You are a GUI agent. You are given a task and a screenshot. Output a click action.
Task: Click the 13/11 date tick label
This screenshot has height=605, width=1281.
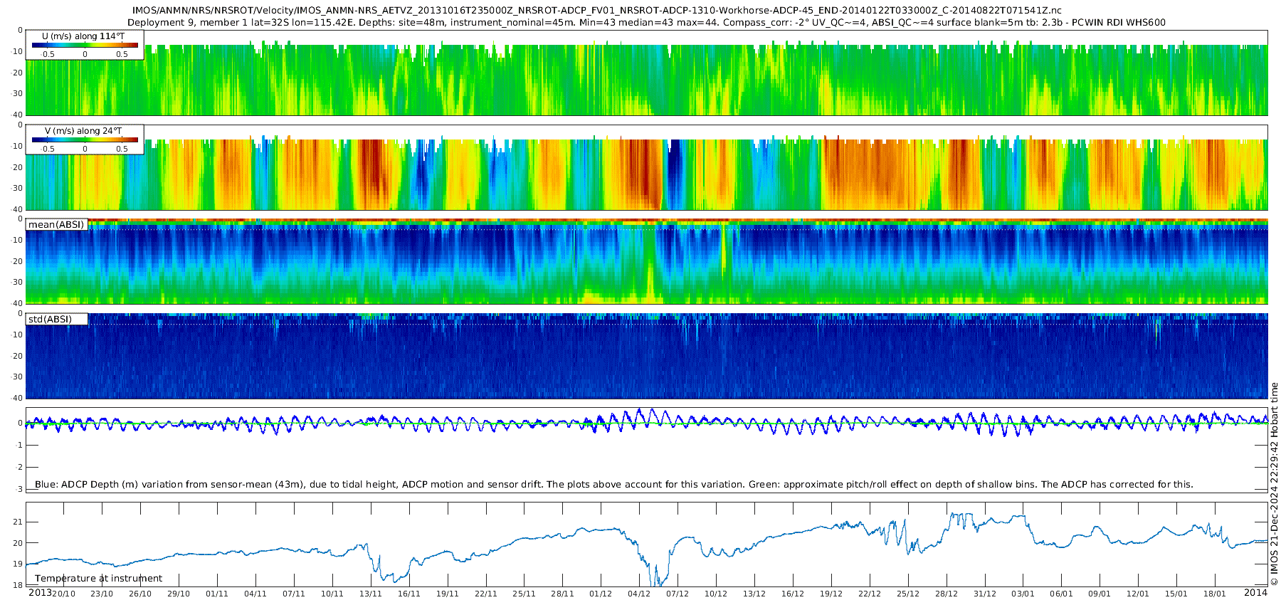point(370,594)
